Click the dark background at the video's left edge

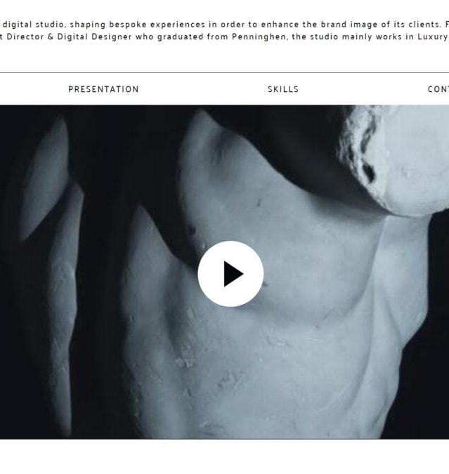(9, 272)
